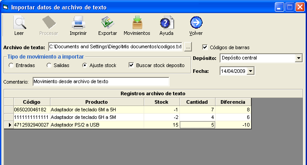Screen dimensions: 307x165
Task: Click the Cantidad column header
Action: (x=197, y=102)
